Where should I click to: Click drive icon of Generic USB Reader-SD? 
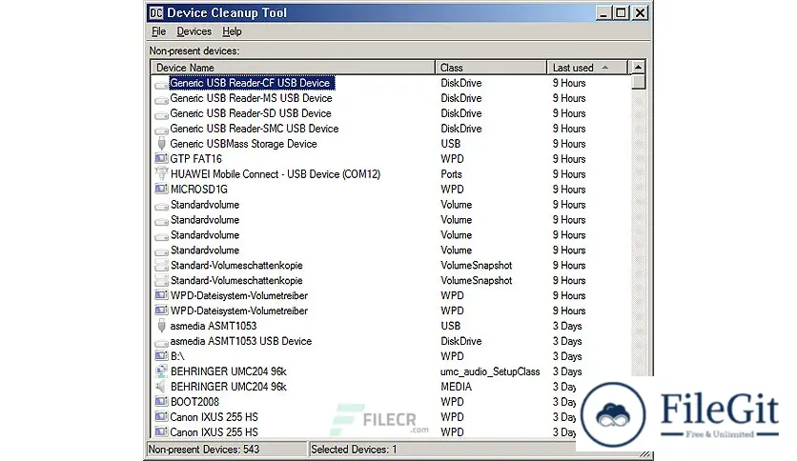[161, 114]
